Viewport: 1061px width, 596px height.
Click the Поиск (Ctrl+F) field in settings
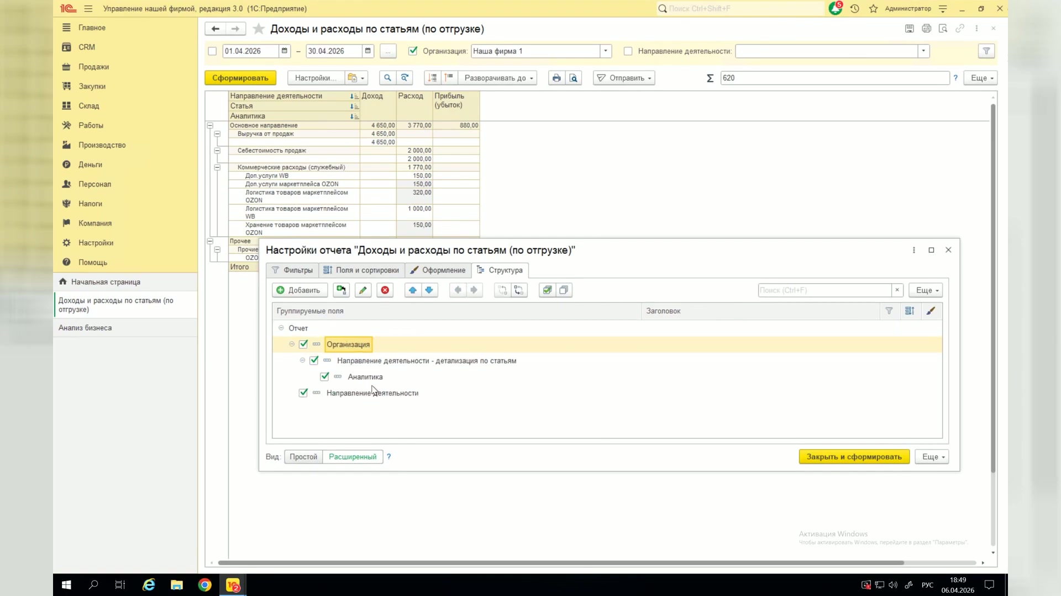pyautogui.click(x=824, y=290)
